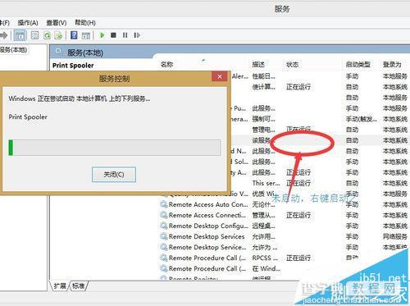Click the Print Spooler heading in the extended pane
The width and height of the screenshot is (410, 306).
pos(73,66)
